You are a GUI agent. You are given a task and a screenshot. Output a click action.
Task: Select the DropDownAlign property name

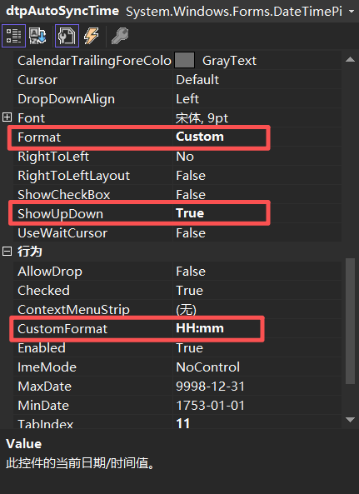pos(66,99)
